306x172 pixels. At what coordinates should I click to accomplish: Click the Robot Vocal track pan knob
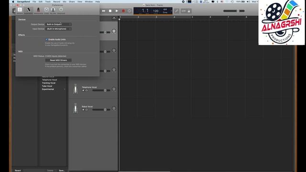tap(114, 108)
